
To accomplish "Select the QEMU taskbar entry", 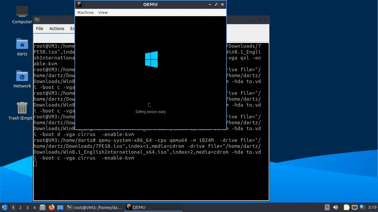I will (153, 207).
